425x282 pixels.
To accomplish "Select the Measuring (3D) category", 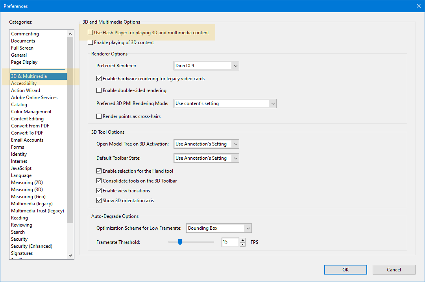I will [x=27, y=189].
